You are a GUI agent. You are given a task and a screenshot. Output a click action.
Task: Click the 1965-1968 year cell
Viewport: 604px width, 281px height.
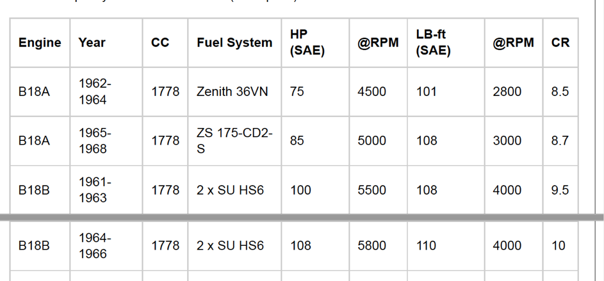[106, 141]
